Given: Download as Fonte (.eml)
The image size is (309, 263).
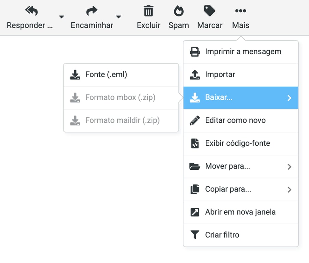Looking at the screenshot, I should [x=121, y=75].
